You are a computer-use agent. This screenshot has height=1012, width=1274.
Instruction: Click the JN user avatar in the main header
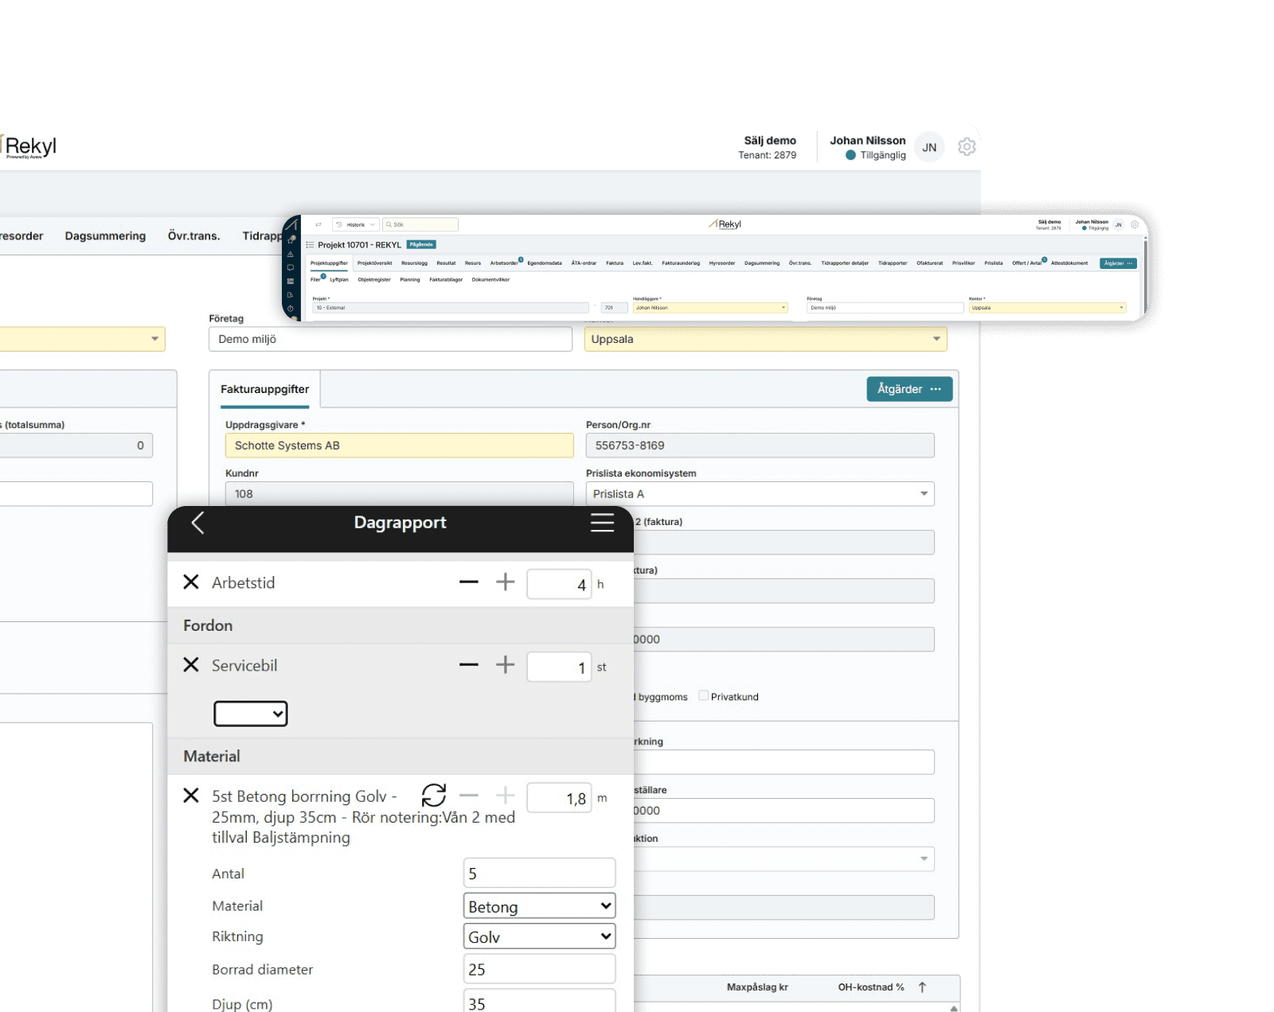point(929,147)
